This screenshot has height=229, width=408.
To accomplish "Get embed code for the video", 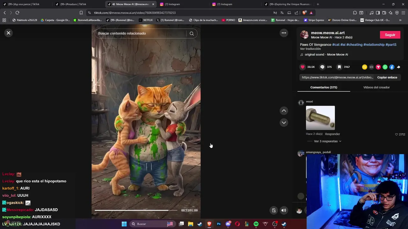I will pos(371,67).
